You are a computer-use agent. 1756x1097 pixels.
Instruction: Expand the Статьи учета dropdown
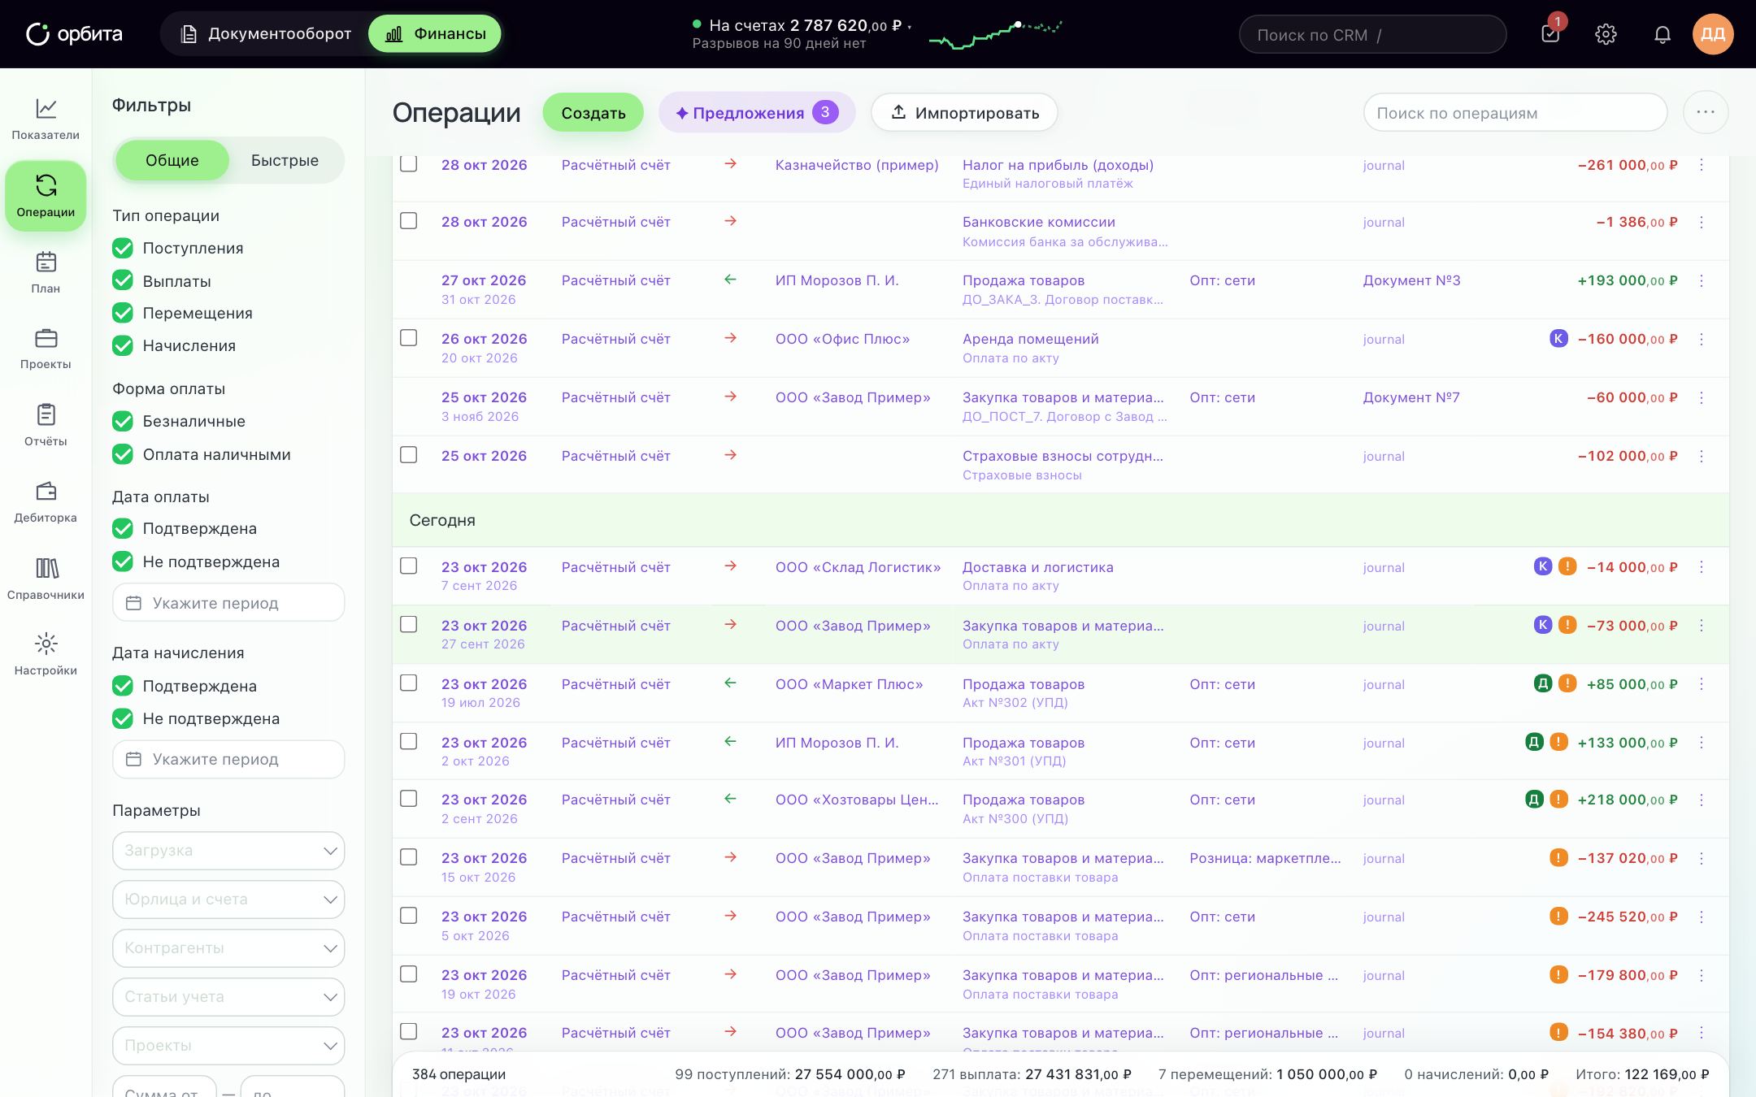[228, 996]
